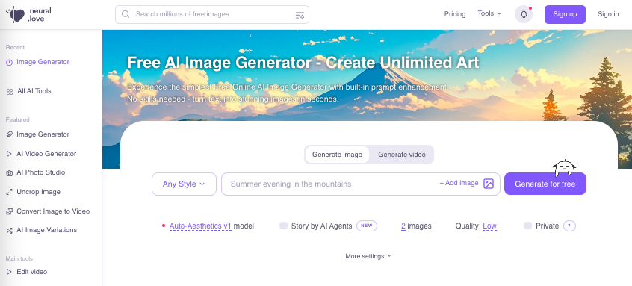Viewport: 632px width, 286px height.
Task: Expand the Tools menu in header
Action: [490, 13]
